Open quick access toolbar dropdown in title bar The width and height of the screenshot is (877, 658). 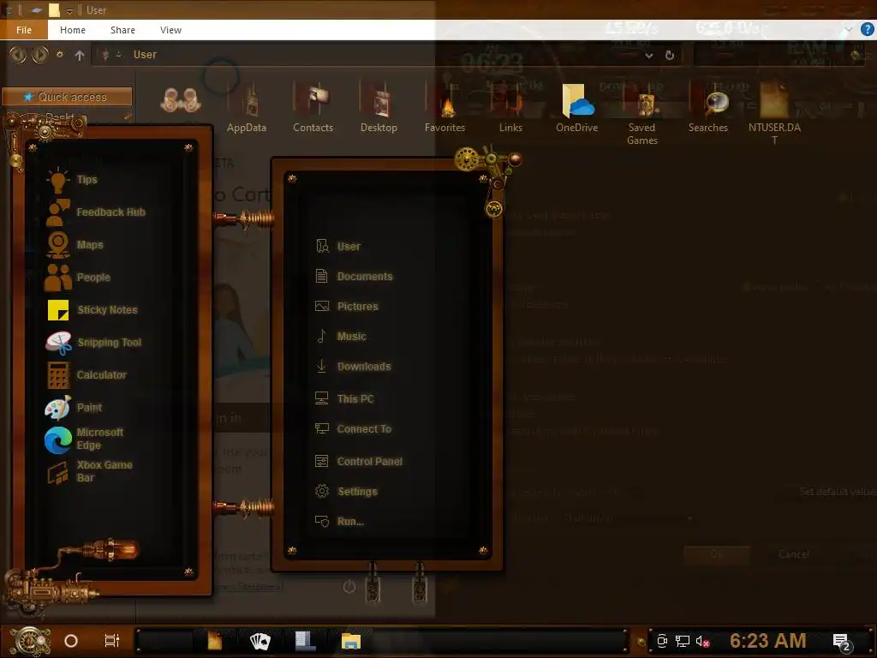[69, 10]
